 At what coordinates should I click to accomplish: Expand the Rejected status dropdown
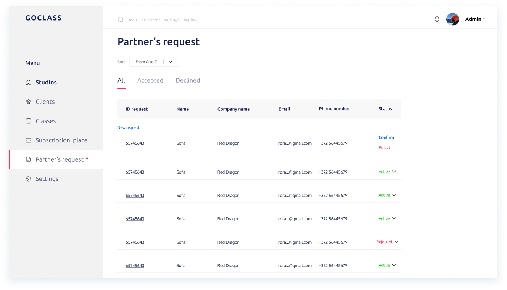396,242
